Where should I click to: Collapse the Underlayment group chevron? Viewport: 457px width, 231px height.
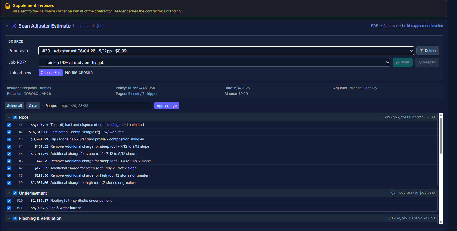pyautogui.click(x=9, y=193)
